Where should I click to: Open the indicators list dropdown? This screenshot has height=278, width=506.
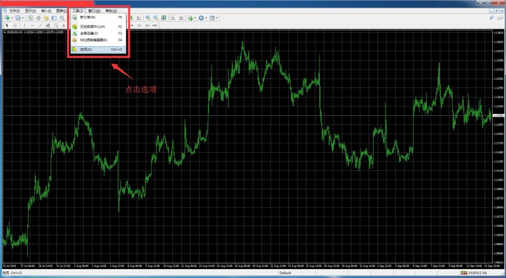pos(196,18)
